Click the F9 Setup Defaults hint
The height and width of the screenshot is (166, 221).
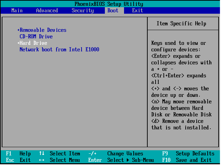pyautogui.click(x=188, y=153)
